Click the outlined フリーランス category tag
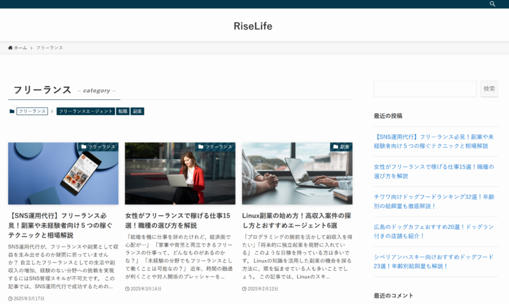509x304 pixels. 32,111
